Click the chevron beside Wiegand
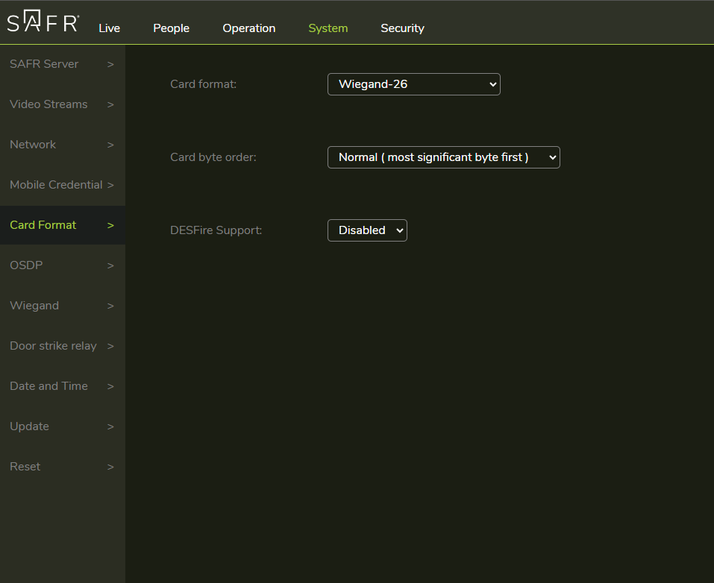Image resolution: width=714 pixels, height=583 pixels. pyautogui.click(x=110, y=306)
